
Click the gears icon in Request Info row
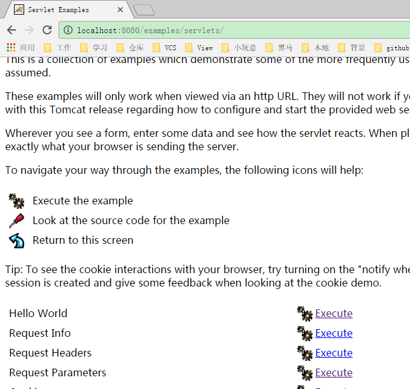coord(305,334)
